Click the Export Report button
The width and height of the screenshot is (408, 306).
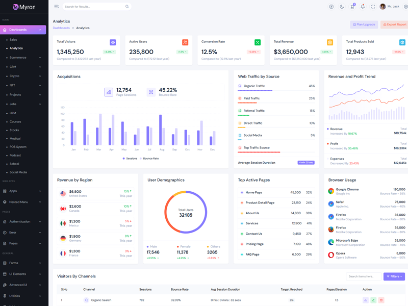tap(394, 24)
